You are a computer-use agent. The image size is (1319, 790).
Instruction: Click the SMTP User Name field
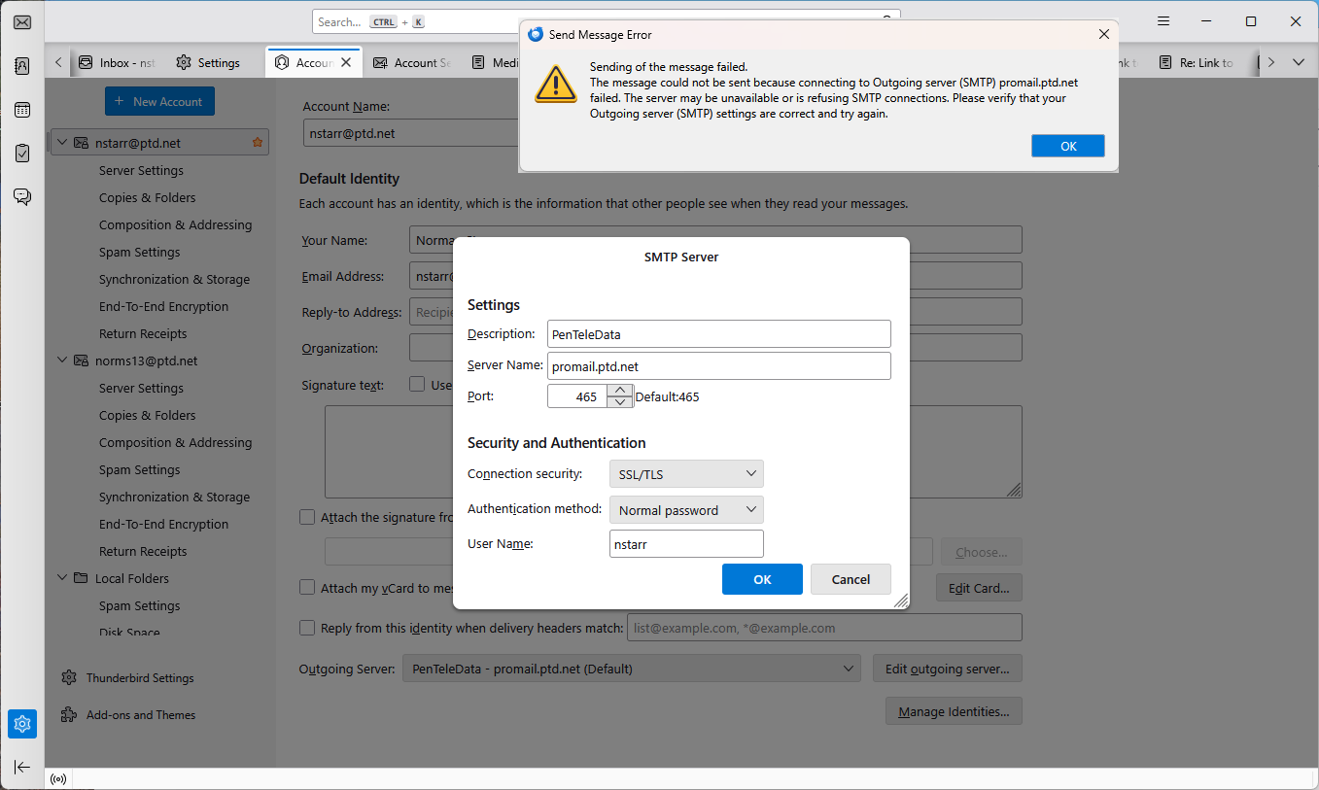[x=686, y=544]
